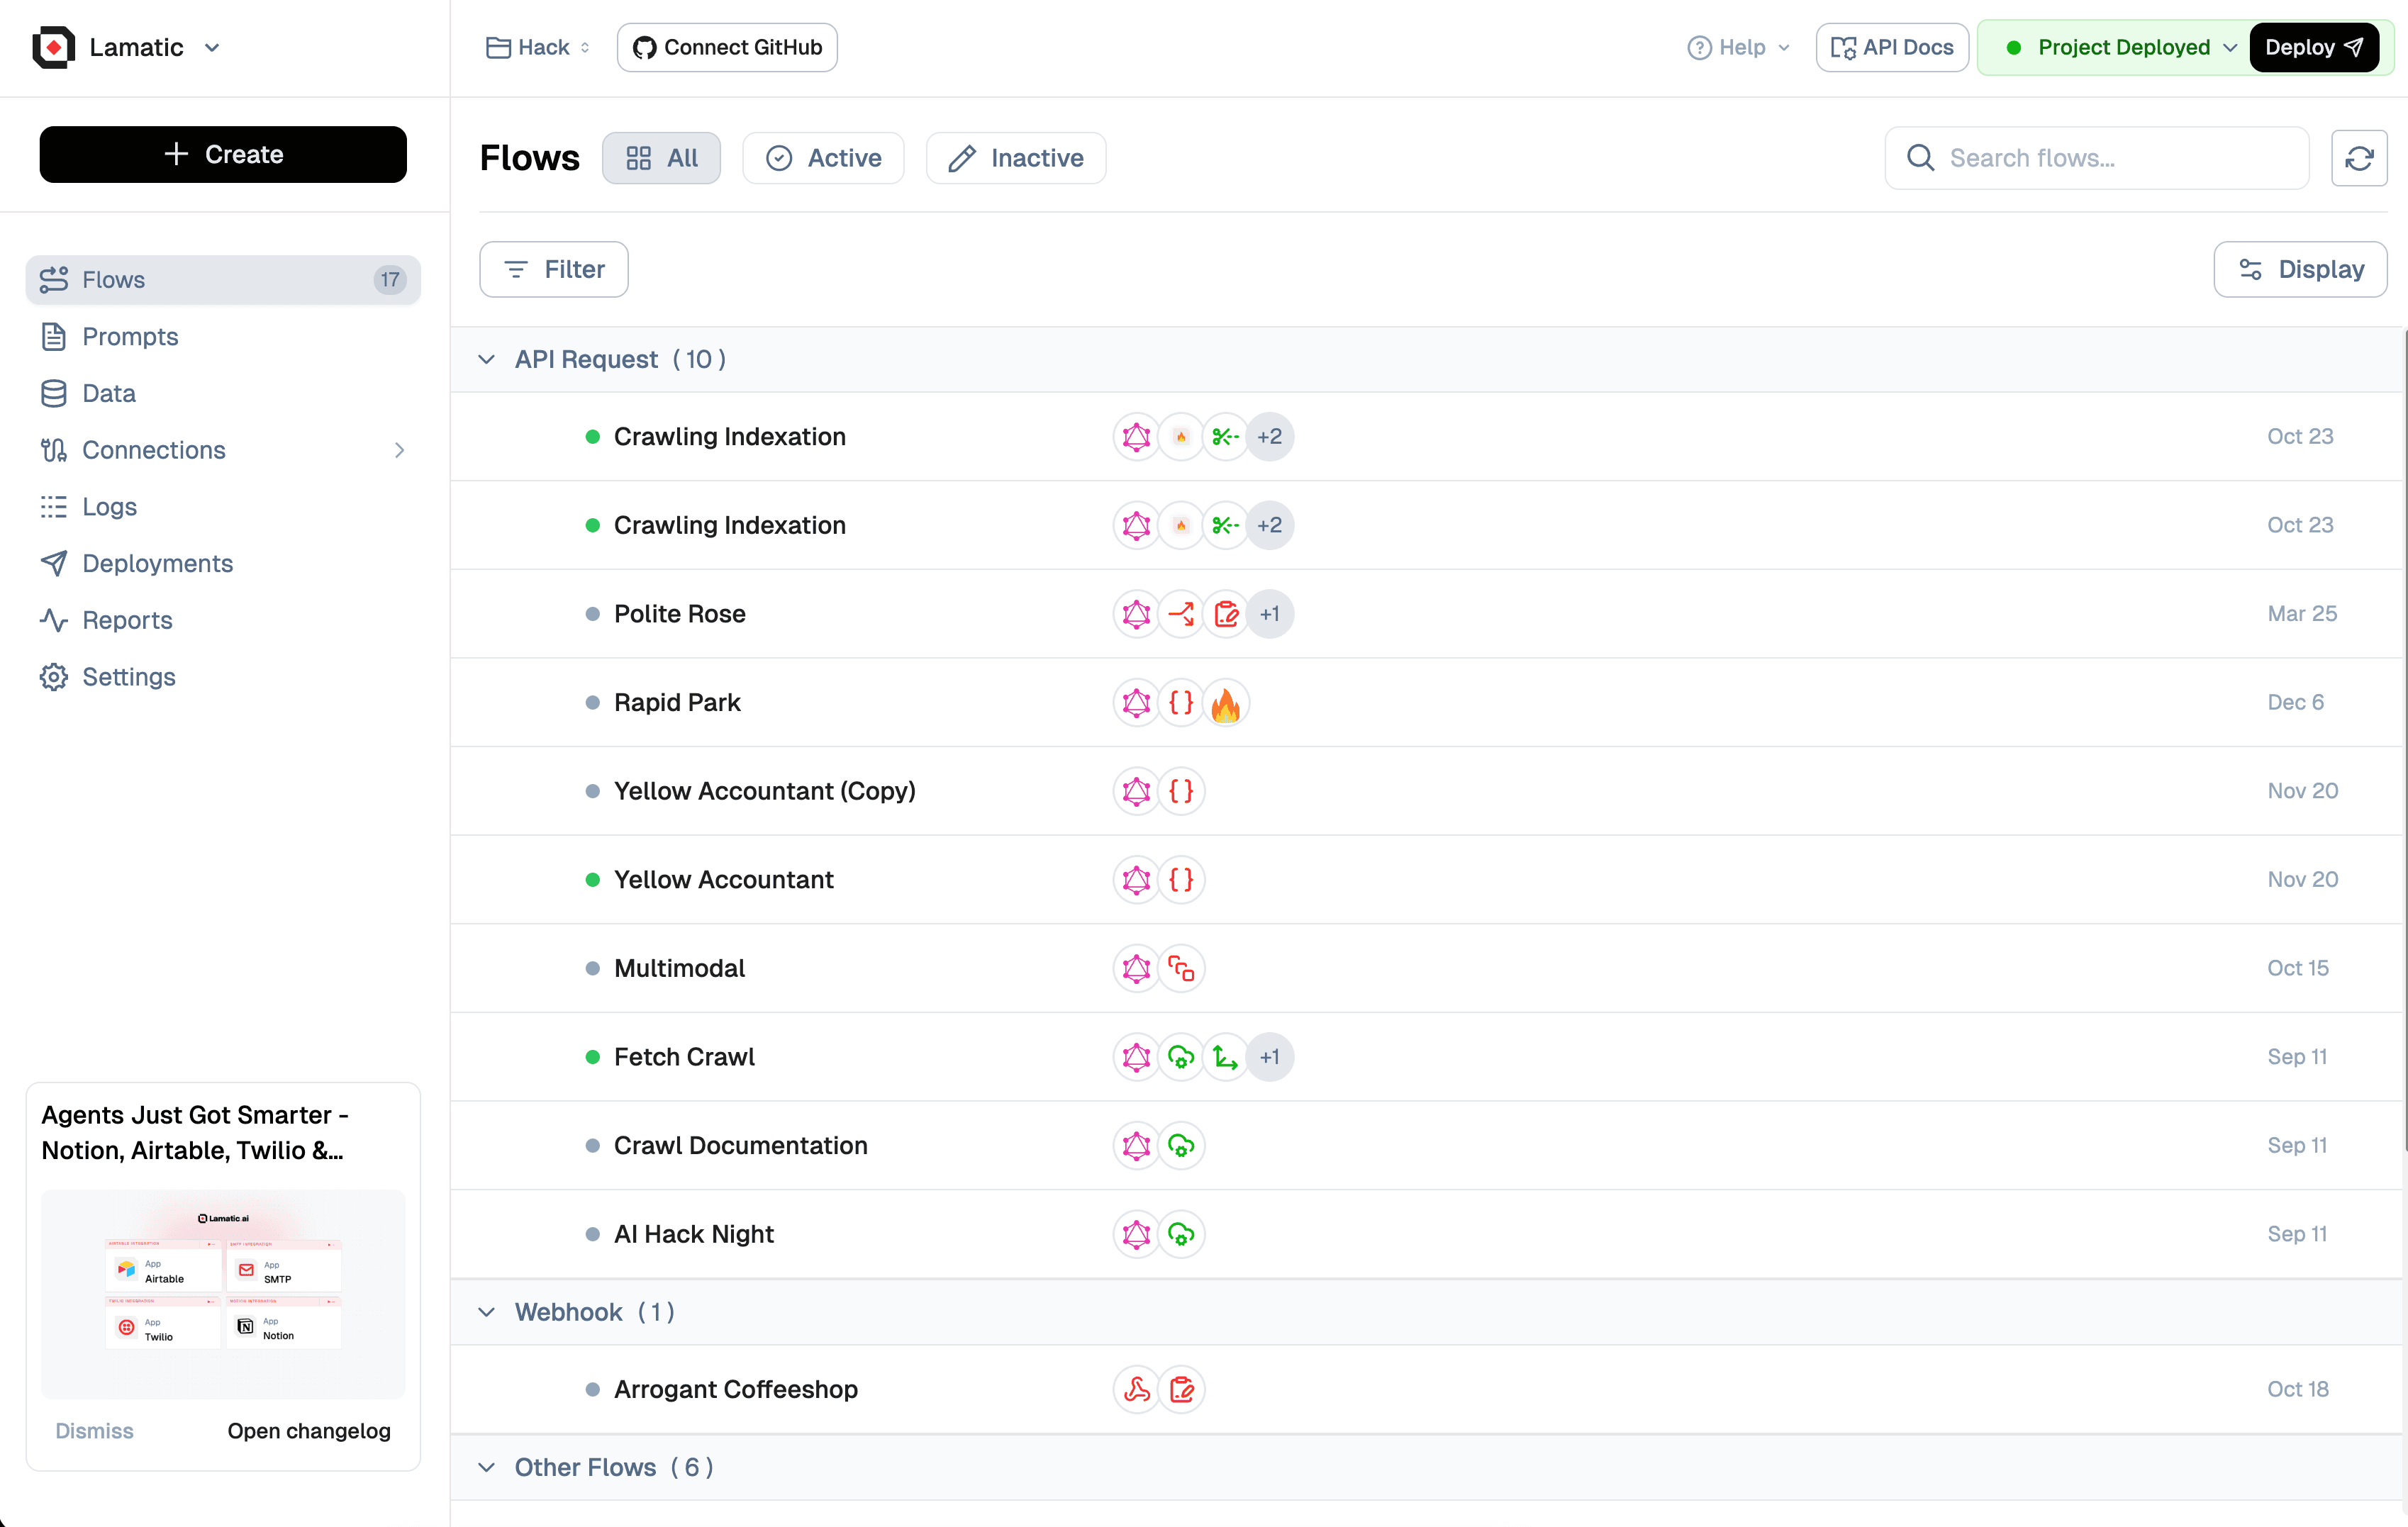Click into the Search flows field

pos(2110,158)
